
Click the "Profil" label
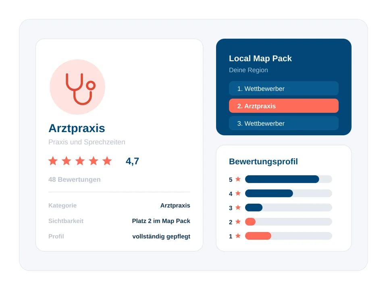(x=56, y=236)
